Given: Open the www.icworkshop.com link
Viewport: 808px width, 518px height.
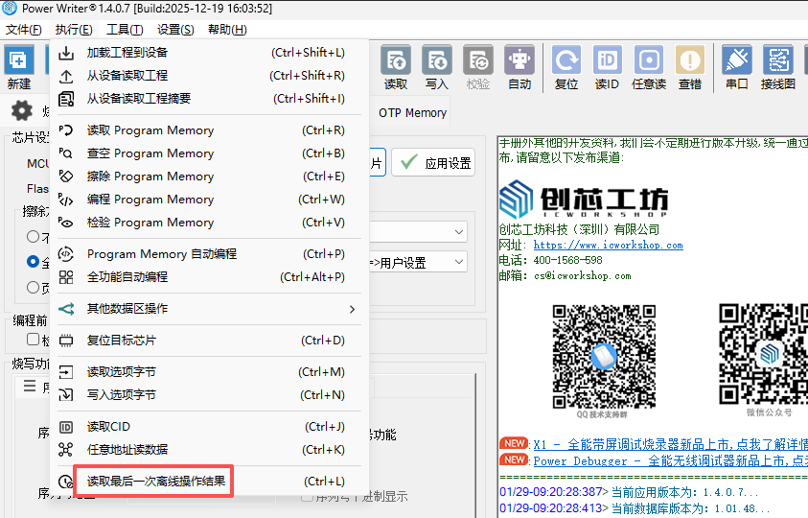Looking at the screenshot, I should [608, 245].
